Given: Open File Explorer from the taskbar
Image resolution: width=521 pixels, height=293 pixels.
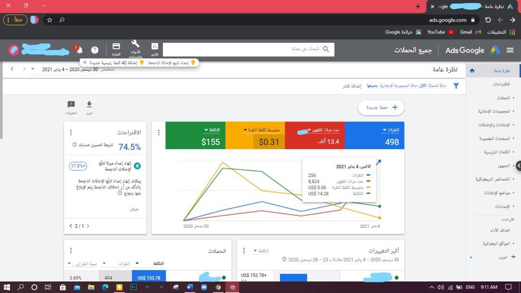Looking at the screenshot, I should click(x=91, y=287).
